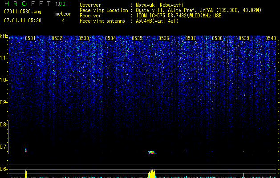The image size is (280, 178).
Task: Click the tall yellow power bar near 0531
Action: pos(26,174)
